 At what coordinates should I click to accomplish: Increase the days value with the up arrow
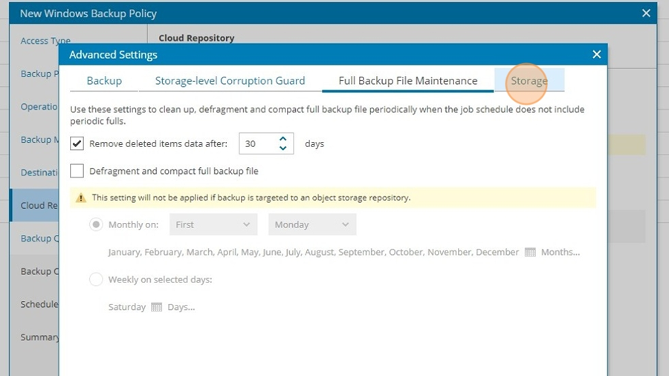(x=283, y=139)
